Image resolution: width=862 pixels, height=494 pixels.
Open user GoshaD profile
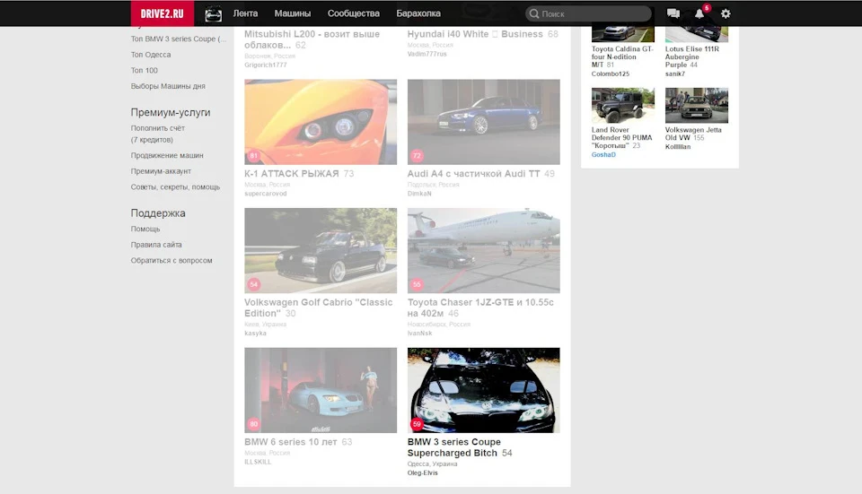pyautogui.click(x=603, y=155)
